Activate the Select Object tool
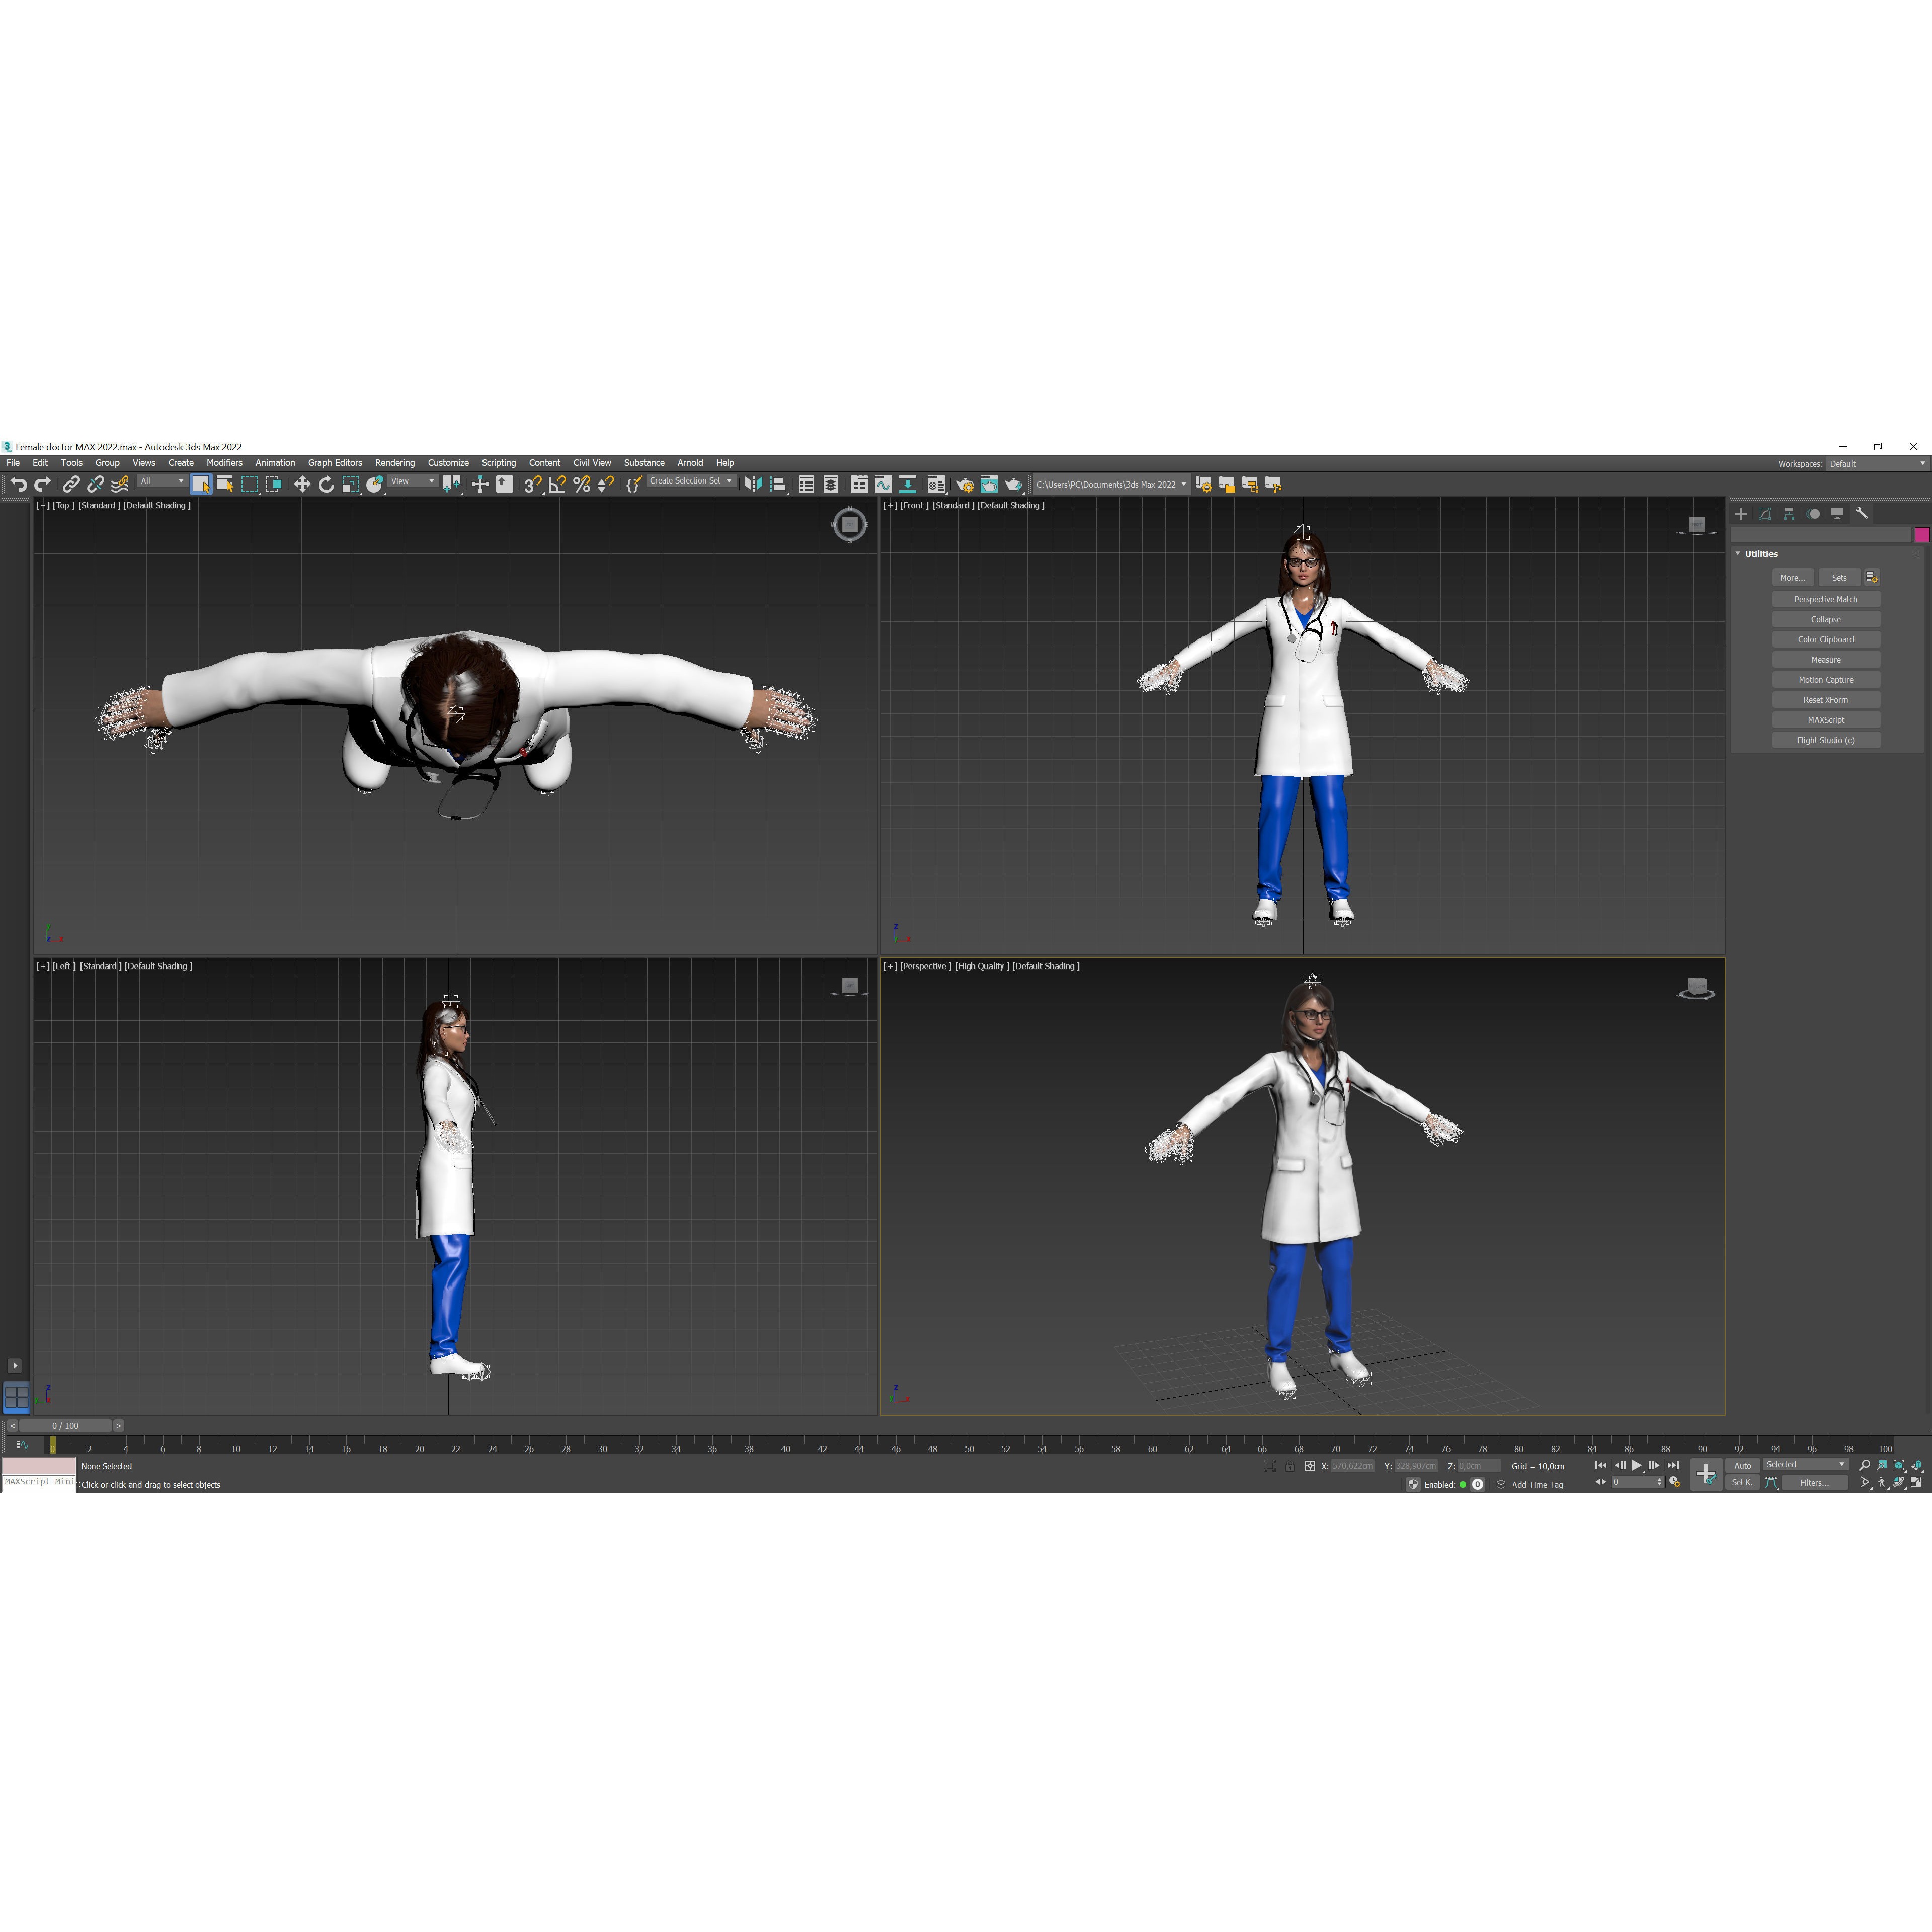Image resolution: width=1932 pixels, height=1932 pixels. pyautogui.click(x=201, y=485)
